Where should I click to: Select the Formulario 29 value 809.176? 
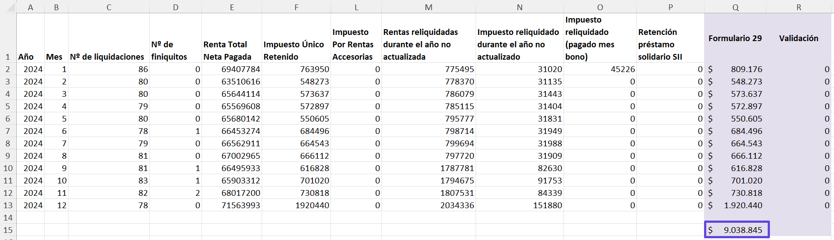[x=735, y=69]
